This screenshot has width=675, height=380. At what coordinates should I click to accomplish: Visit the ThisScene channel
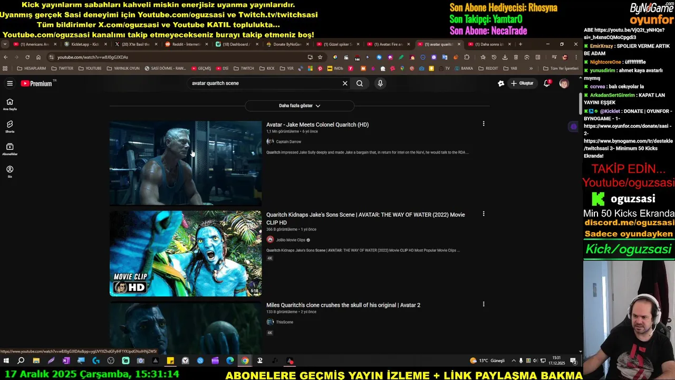point(284,322)
